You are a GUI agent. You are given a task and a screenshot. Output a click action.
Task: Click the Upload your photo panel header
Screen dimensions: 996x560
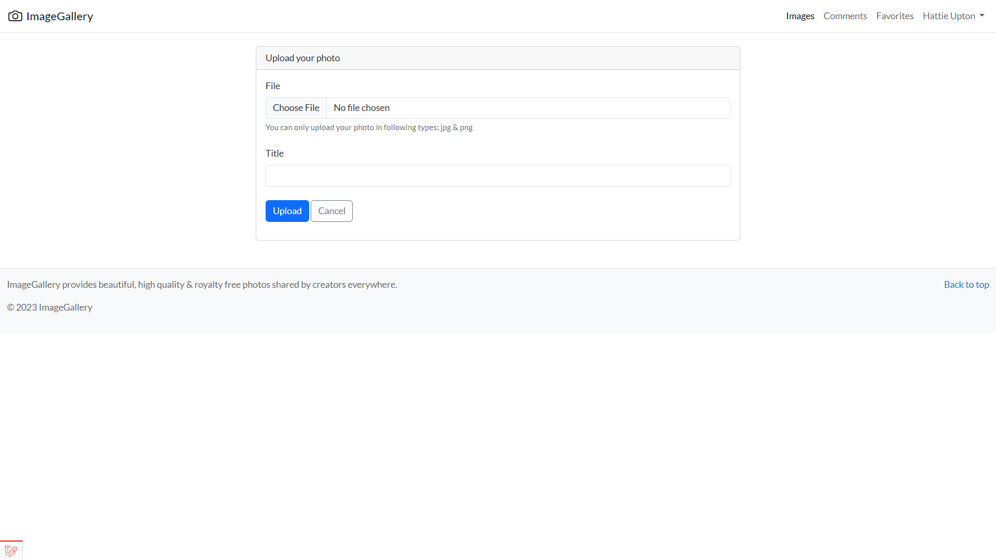click(302, 58)
